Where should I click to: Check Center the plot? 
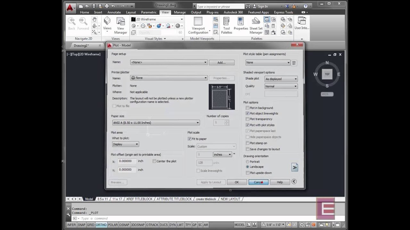[154, 161]
